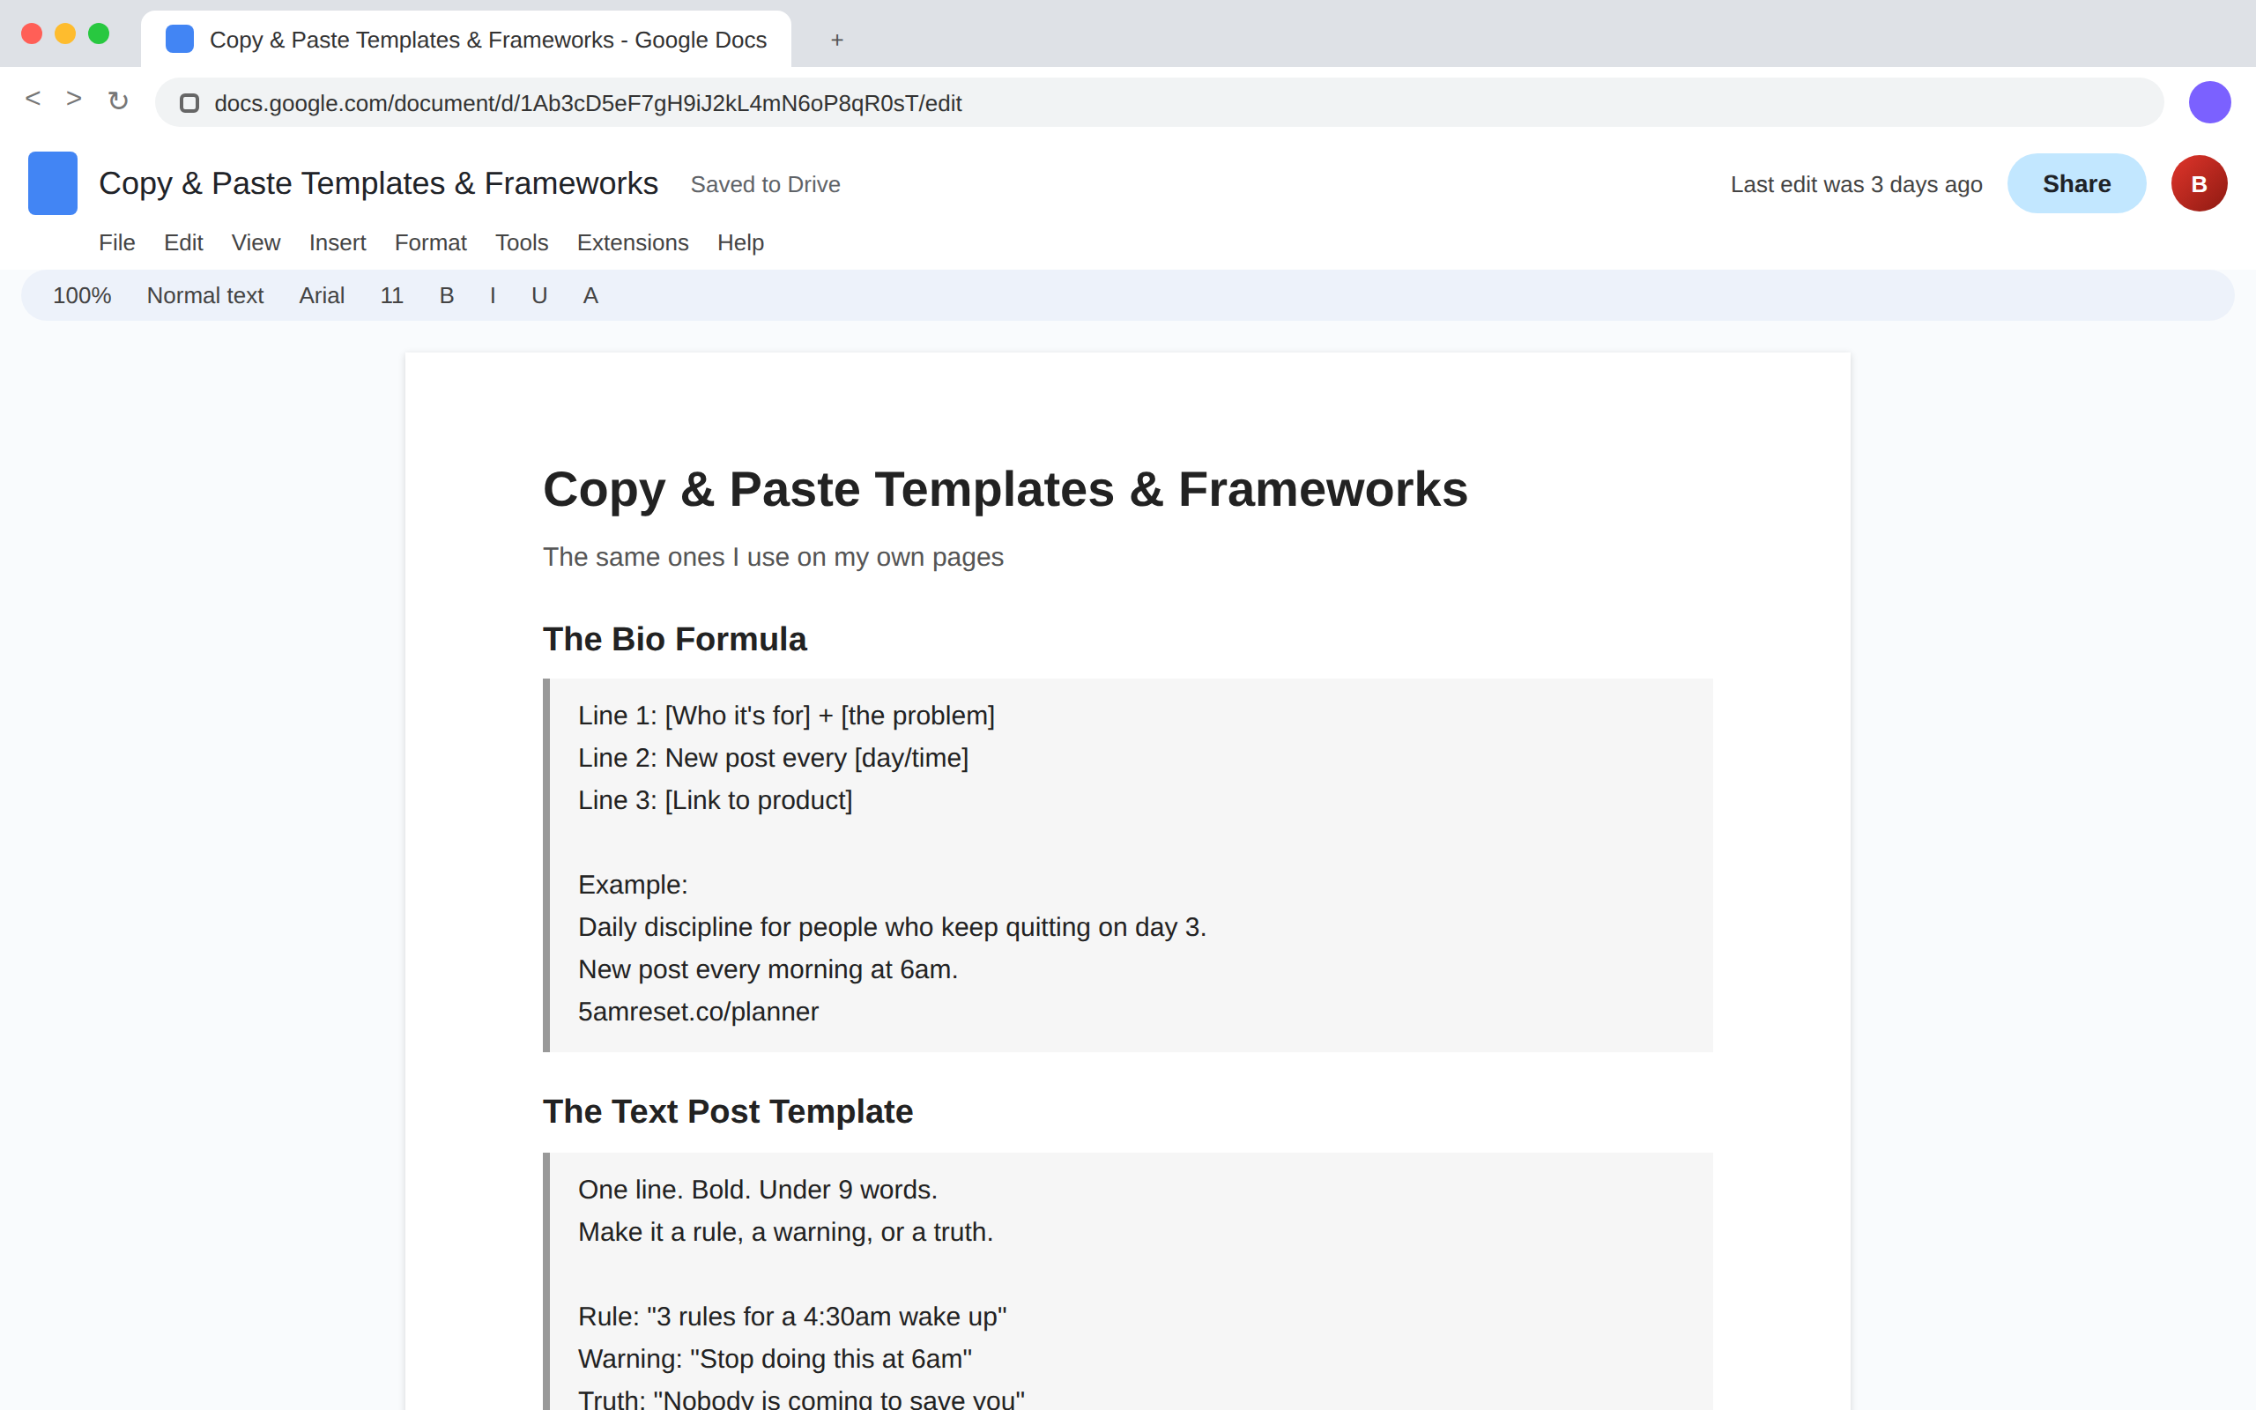Toggle bold formatting with the B button
The image size is (2256, 1410).
pyautogui.click(x=447, y=295)
